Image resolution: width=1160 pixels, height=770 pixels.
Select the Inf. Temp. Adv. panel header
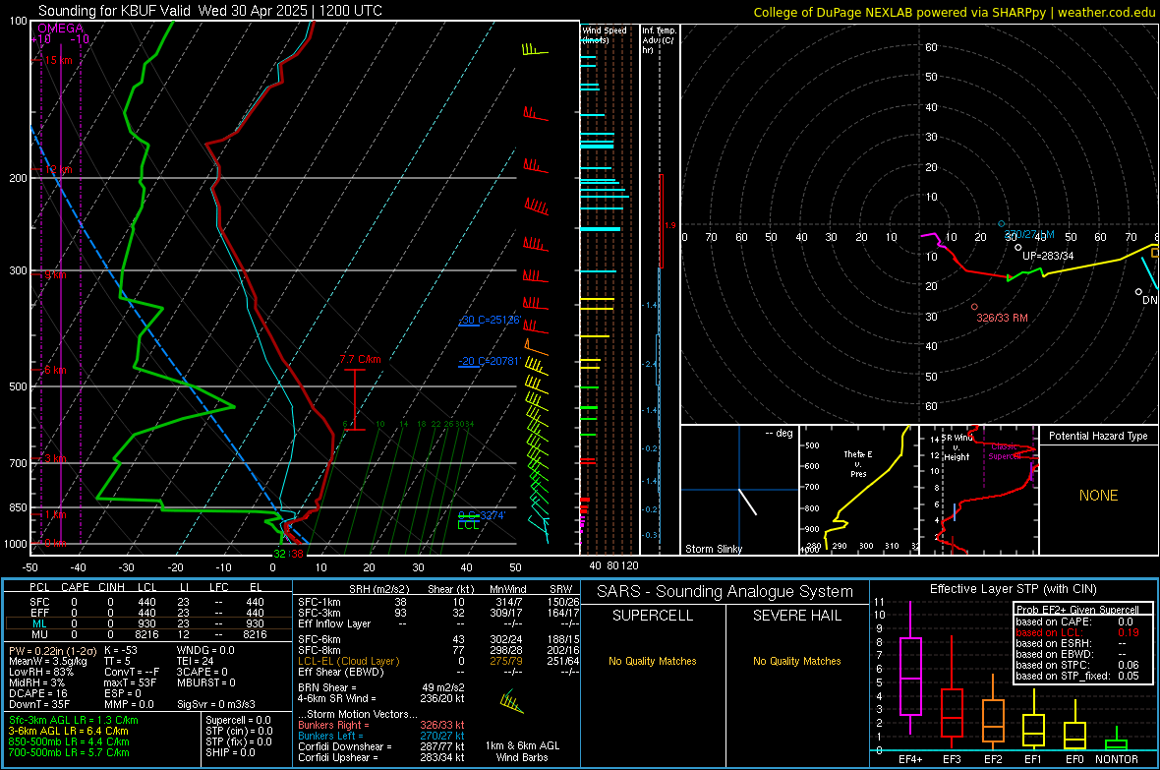click(x=659, y=40)
